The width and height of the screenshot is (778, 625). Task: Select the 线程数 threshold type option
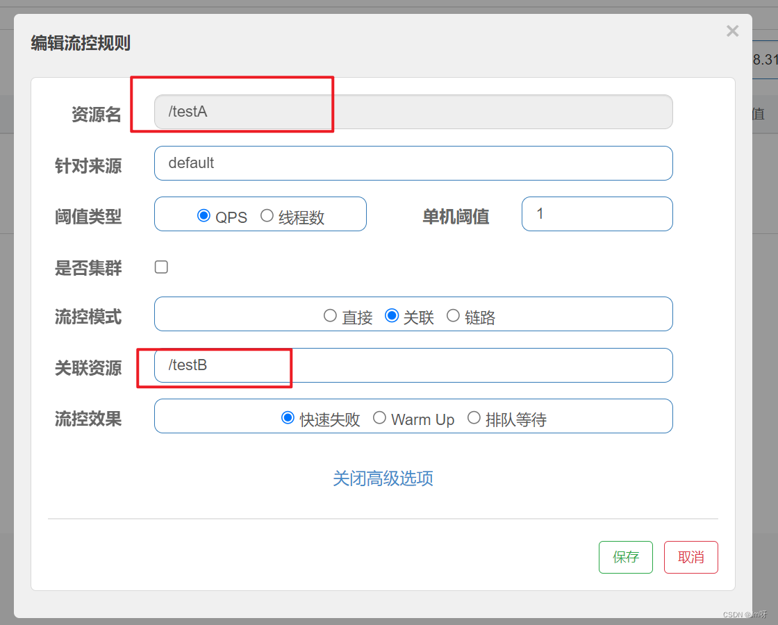(x=267, y=216)
